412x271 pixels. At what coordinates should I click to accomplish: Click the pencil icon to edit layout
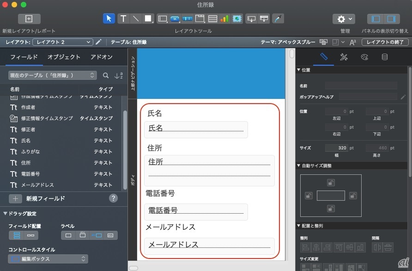click(98, 42)
